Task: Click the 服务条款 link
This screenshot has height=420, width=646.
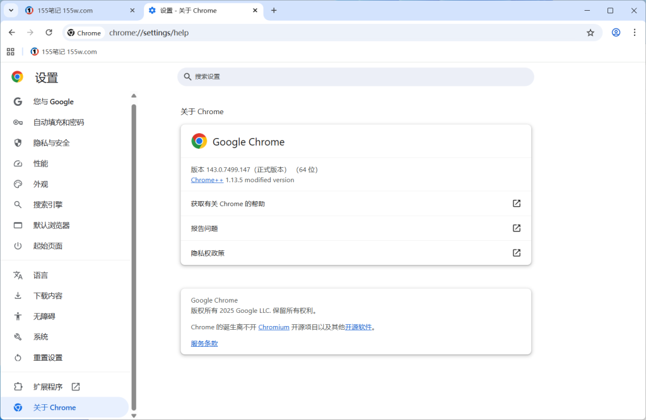Action: click(204, 344)
